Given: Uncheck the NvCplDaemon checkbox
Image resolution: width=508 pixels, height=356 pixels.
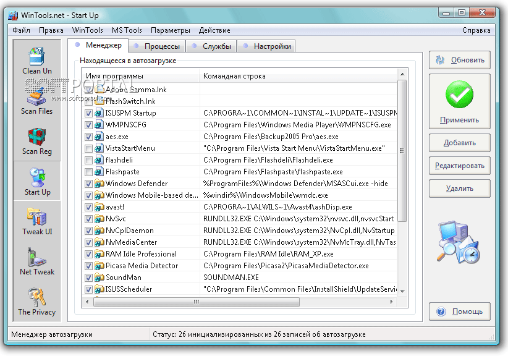Looking at the screenshot, I should click(88, 231).
